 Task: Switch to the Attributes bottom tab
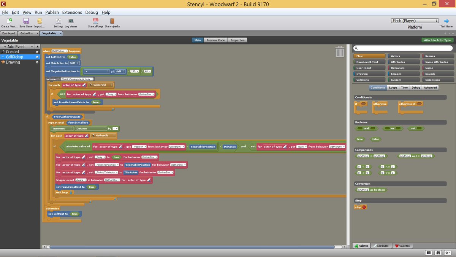click(x=381, y=246)
